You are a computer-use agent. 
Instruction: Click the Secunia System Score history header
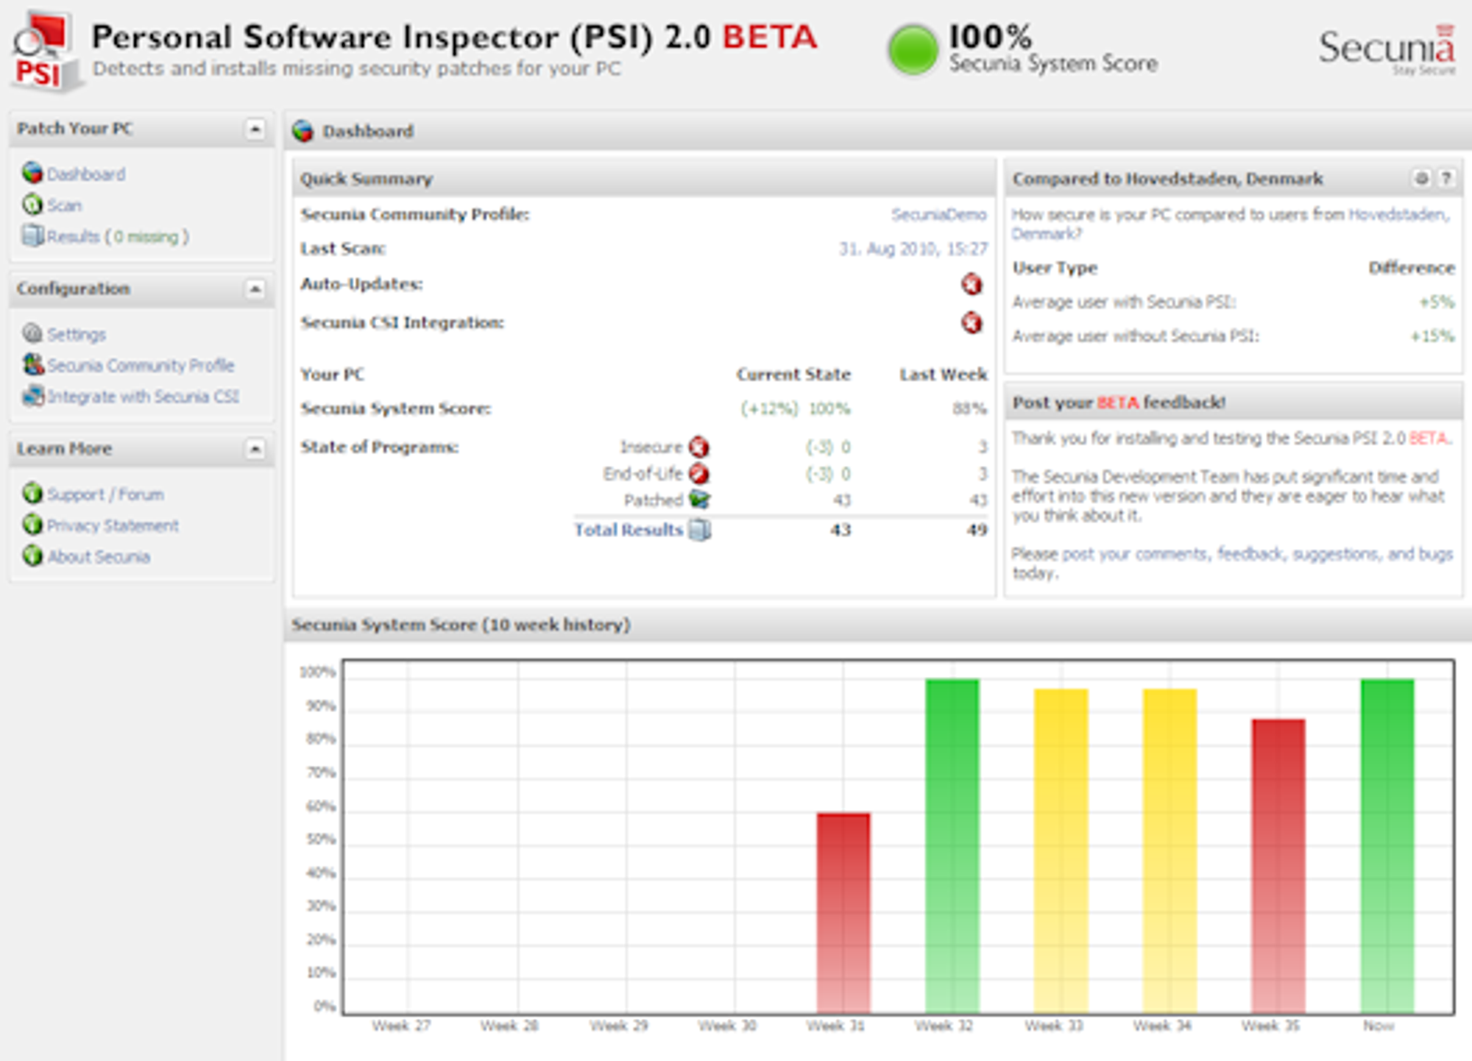pyautogui.click(x=877, y=625)
